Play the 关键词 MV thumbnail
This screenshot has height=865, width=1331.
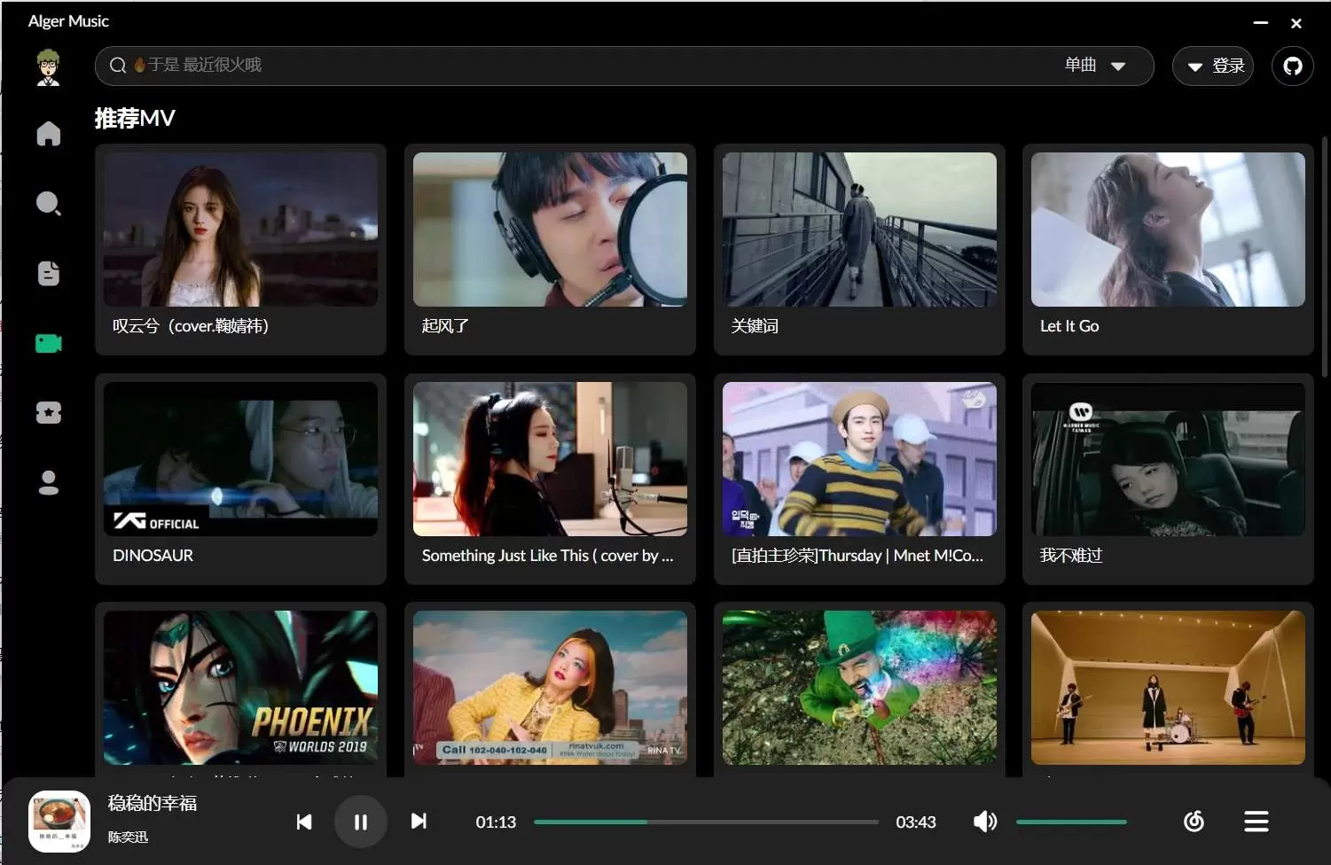(x=859, y=230)
